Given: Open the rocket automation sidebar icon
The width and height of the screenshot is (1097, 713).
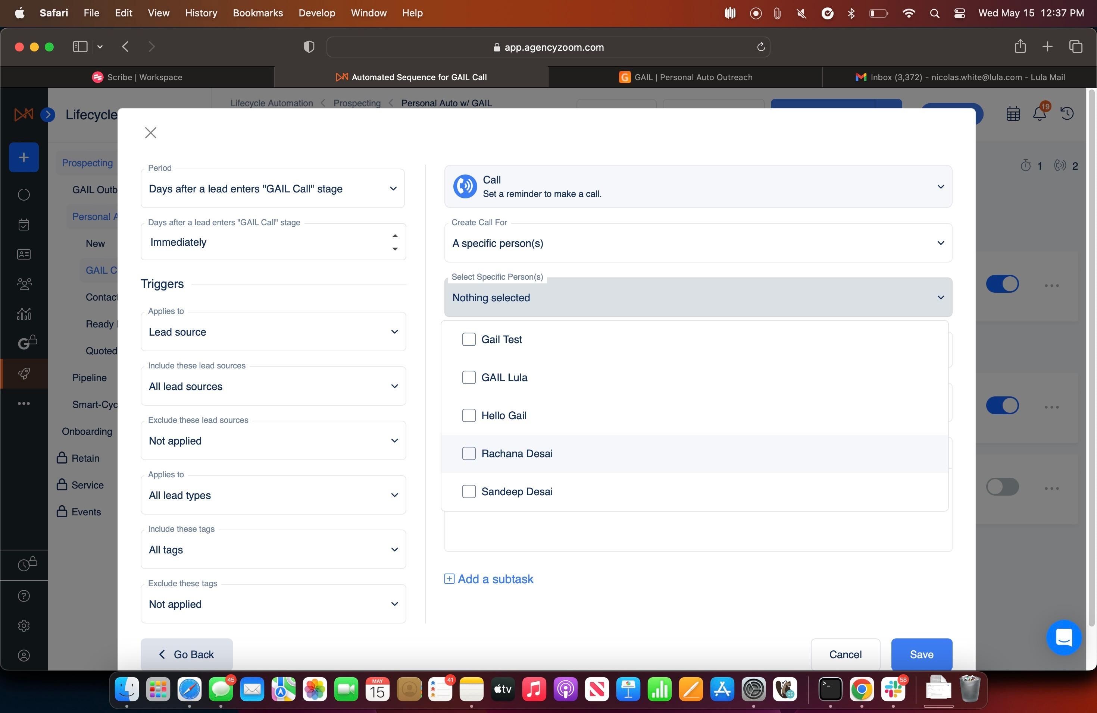Looking at the screenshot, I should (24, 373).
